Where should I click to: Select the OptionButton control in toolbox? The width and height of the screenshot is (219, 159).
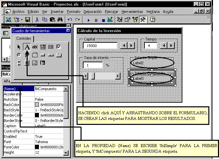(19, 55)
